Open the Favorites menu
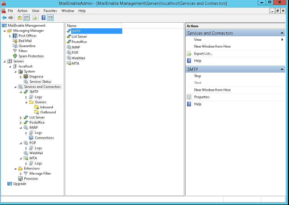The width and height of the screenshot is (289, 205). (x=50, y=11)
